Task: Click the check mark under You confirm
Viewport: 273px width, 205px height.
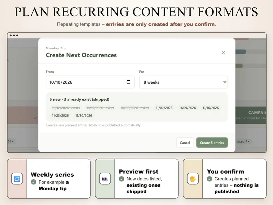Action: pos(210,179)
